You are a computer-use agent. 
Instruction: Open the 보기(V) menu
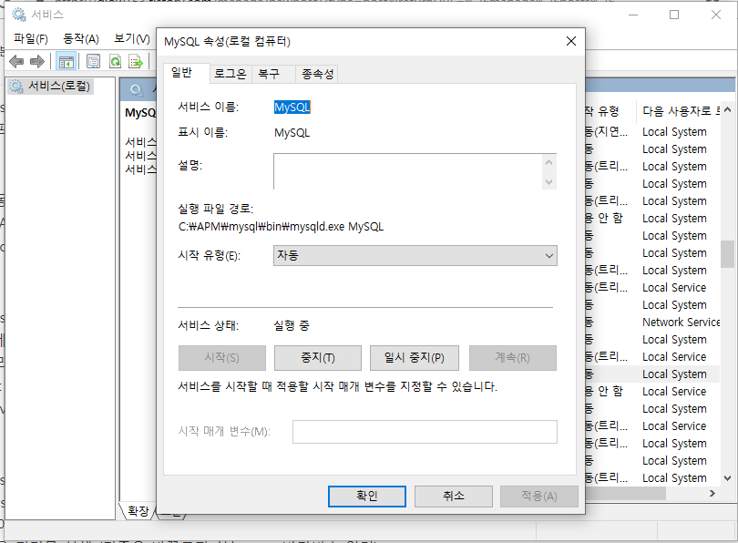point(132,38)
